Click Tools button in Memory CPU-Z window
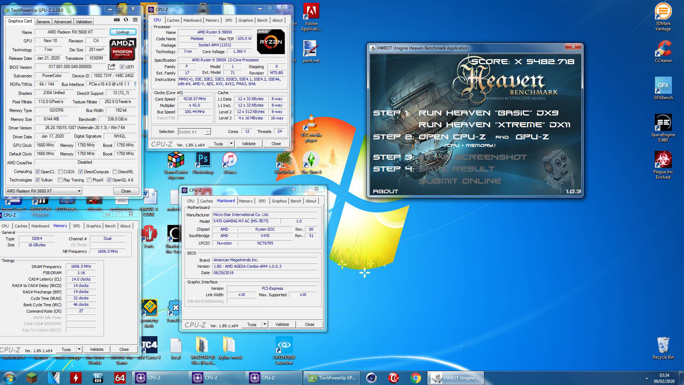The height and width of the screenshot is (385, 684). click(x=66, y=349)
